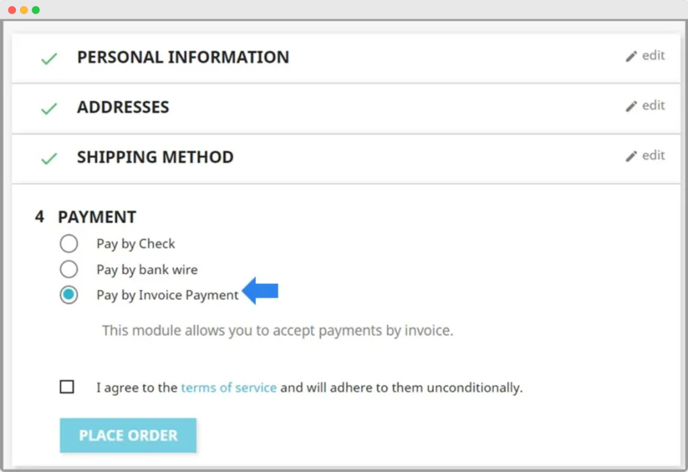Click the green checkmark next to Shipping Method
The height and width of the screenshot is (472, 688).
click(49, 159)
